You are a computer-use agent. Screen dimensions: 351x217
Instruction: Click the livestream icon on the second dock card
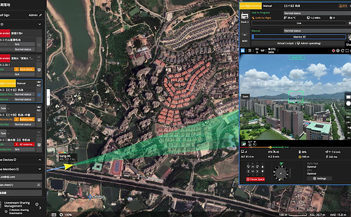tap(39, 69)
